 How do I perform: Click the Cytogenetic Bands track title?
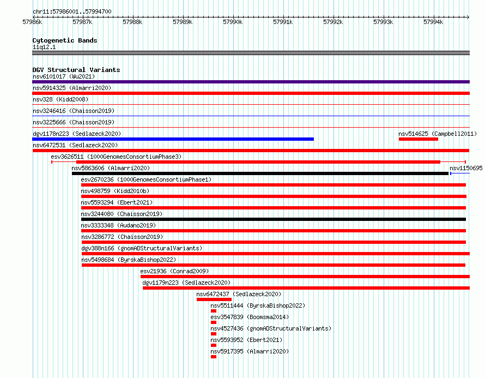tap(65, 40)
